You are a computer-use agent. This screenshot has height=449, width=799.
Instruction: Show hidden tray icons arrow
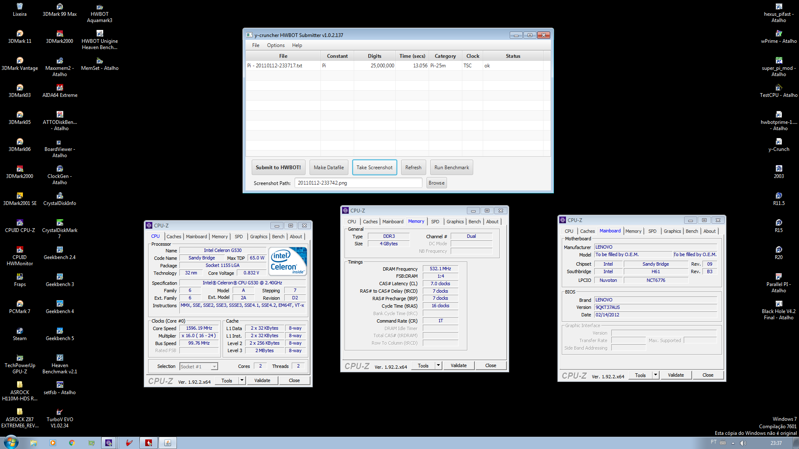733,443
